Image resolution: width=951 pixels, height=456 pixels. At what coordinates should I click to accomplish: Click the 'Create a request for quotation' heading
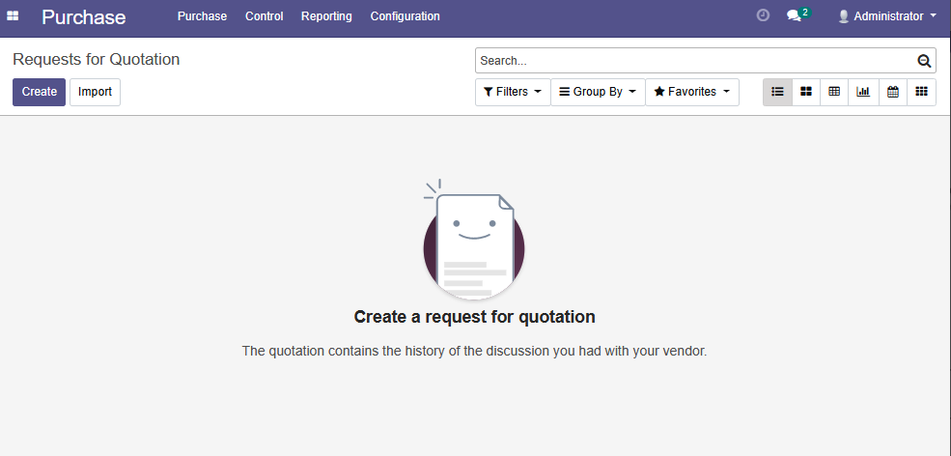pos(474,317)
